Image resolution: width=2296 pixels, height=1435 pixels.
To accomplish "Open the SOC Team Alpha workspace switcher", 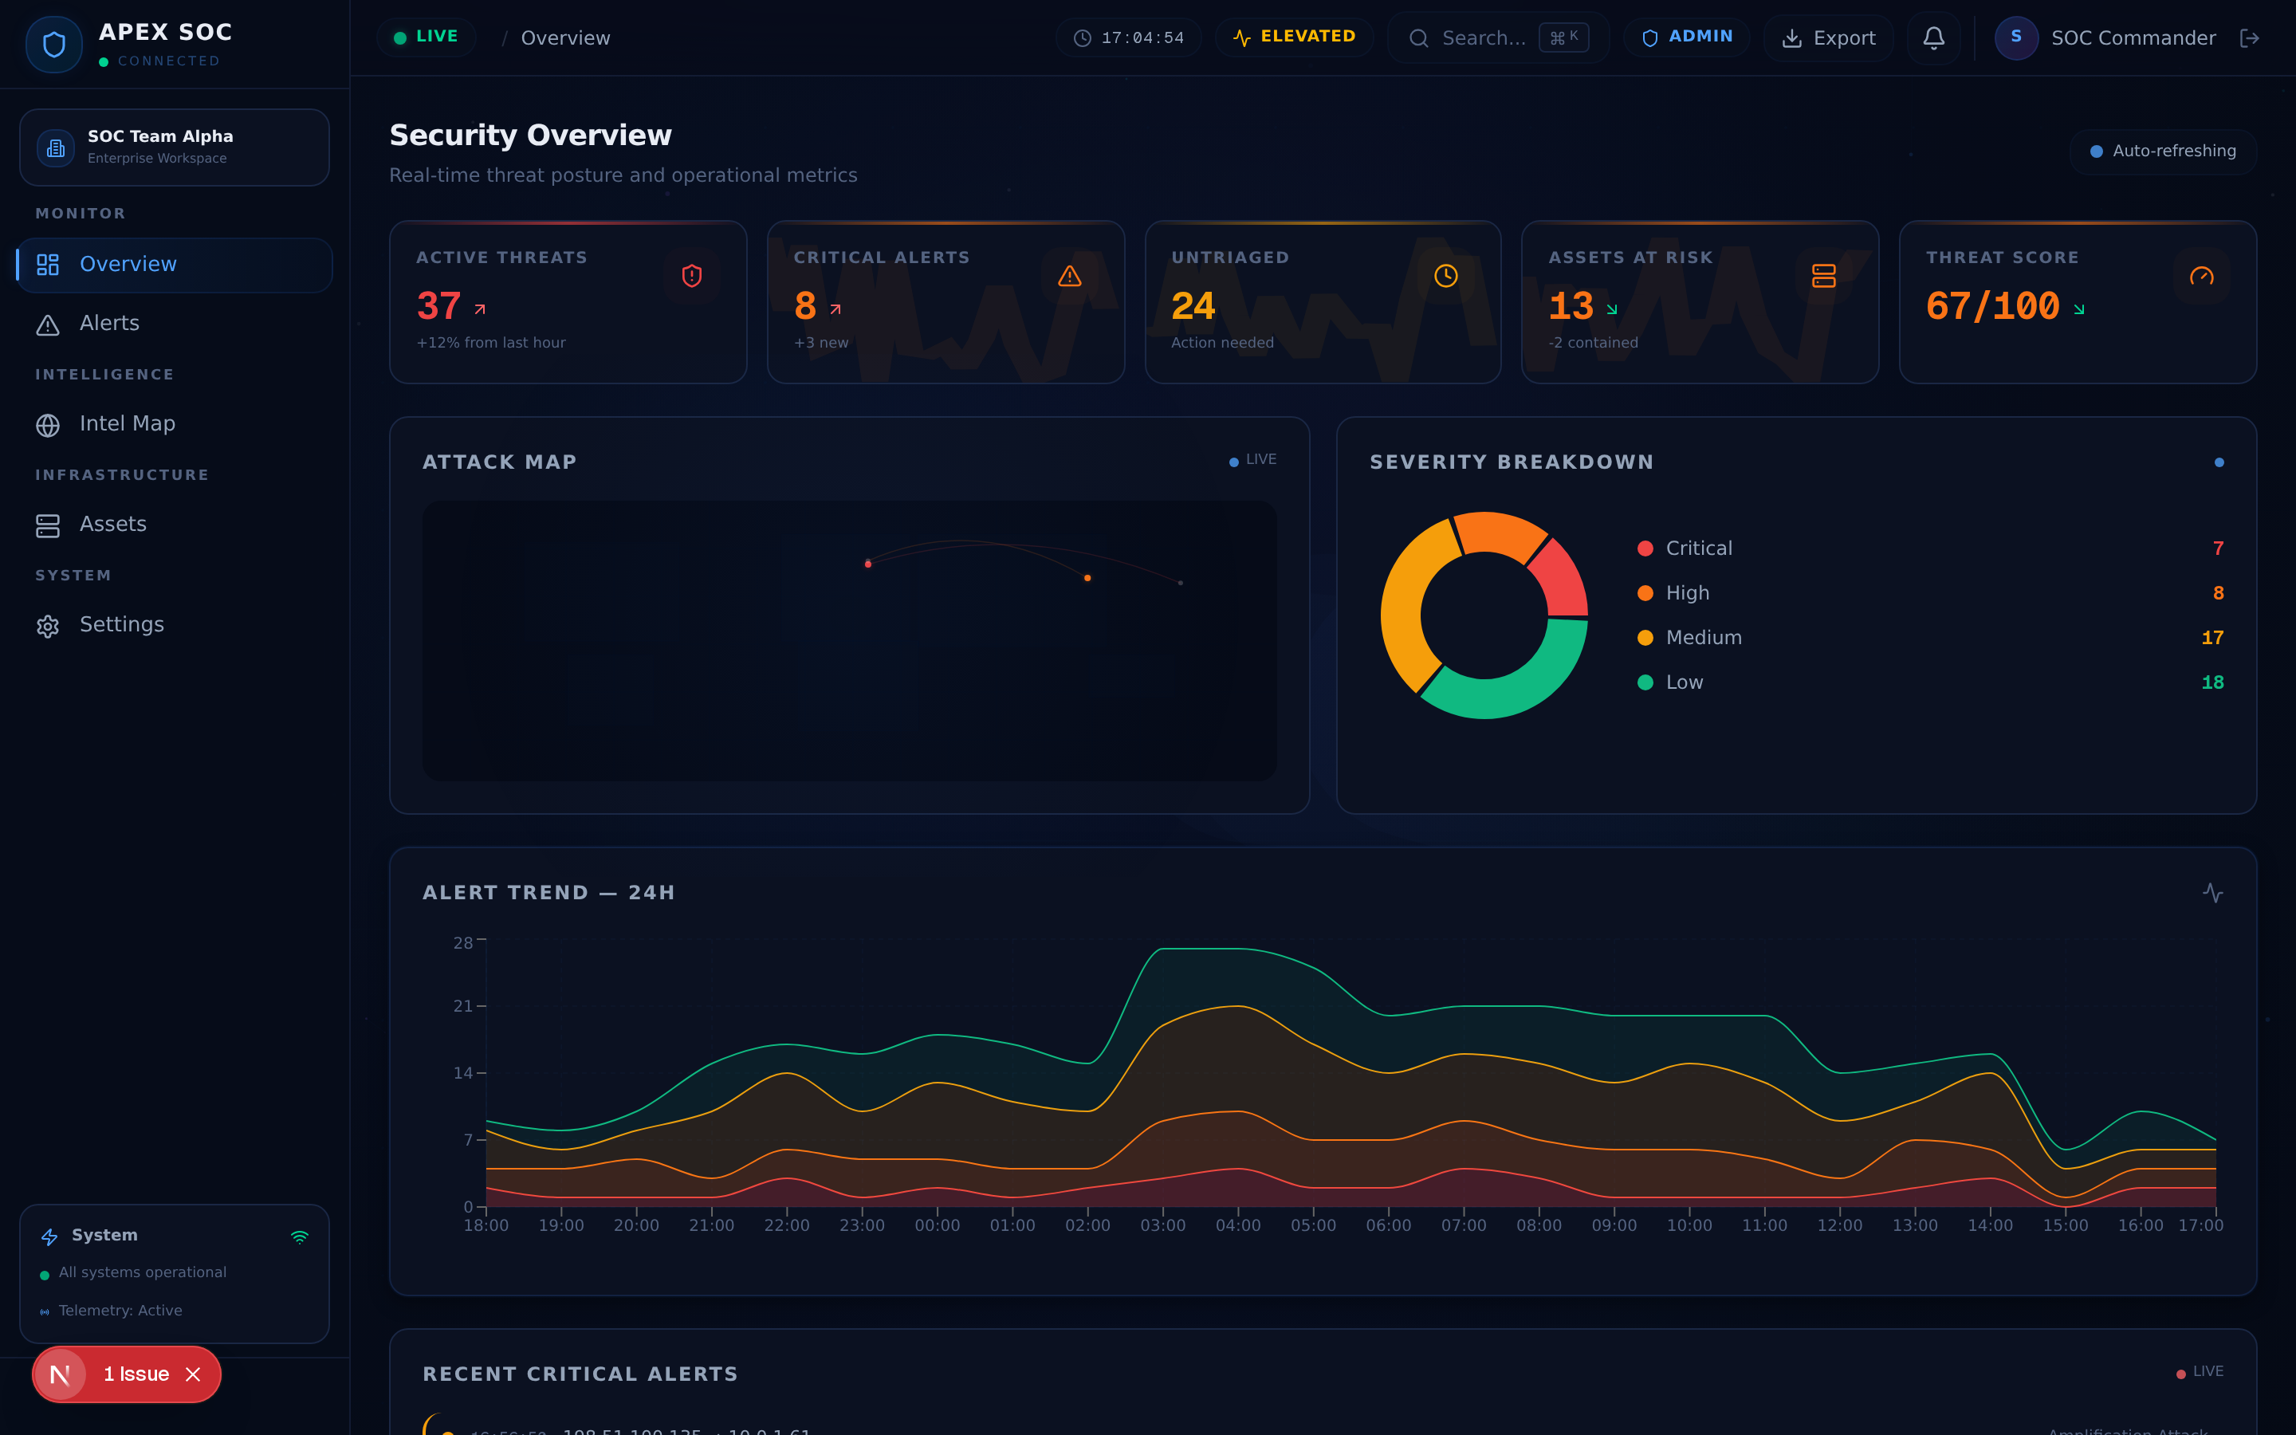I will (x=175, y=147).
